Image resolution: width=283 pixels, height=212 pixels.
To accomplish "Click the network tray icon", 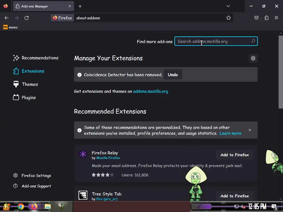I will pos(236,206).
